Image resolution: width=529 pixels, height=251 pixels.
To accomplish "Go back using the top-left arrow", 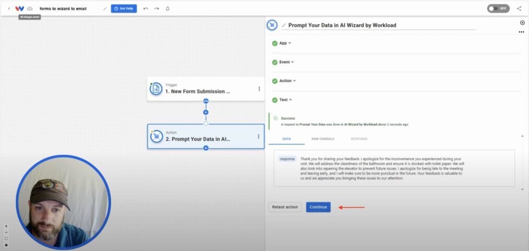I will tap(9, 8).
